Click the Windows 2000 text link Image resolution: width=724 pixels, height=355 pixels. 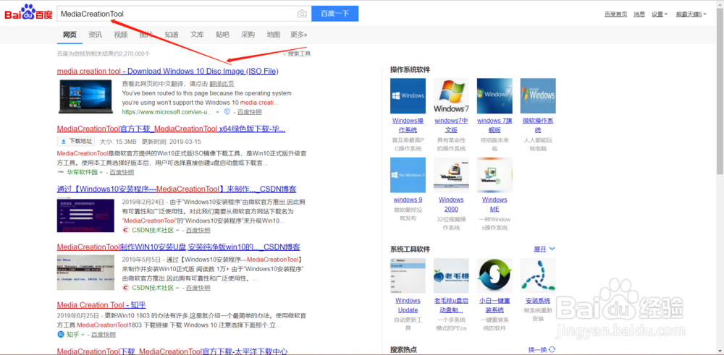[451, 205]
